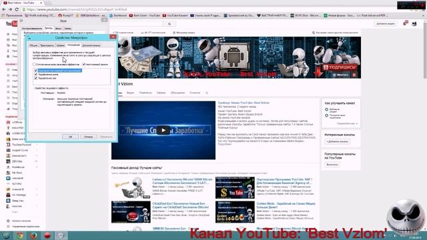The height and width of the screenshot is (240, 427).
Task: Switch to Дополнительно tab in Microphone properties
Action: pyautogui.click(x=91, y=45)
